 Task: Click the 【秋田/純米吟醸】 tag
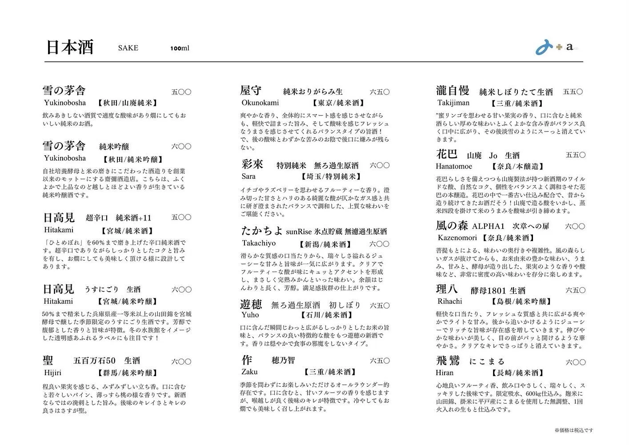[132, 159]
